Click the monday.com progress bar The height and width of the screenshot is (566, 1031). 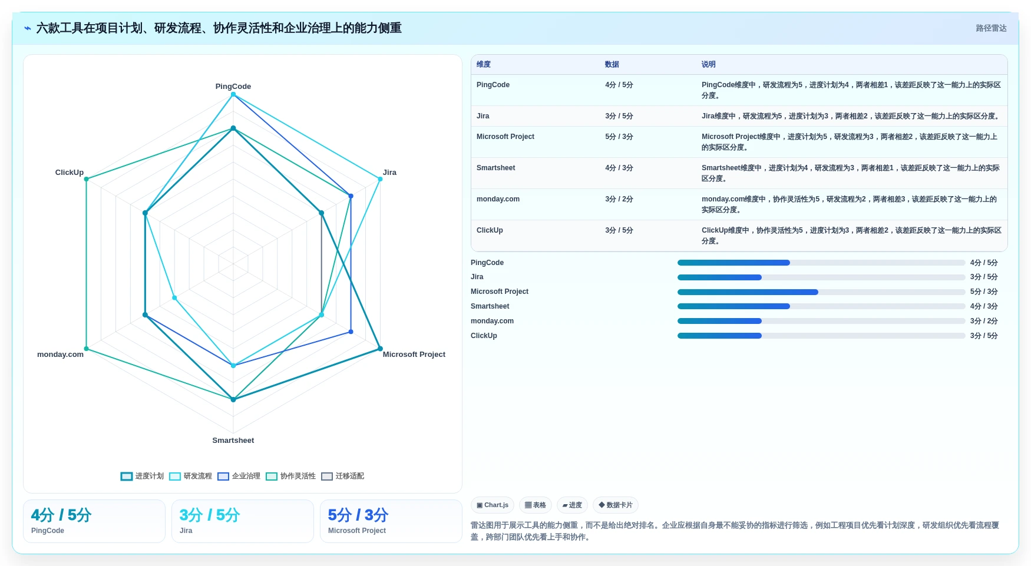821,321
